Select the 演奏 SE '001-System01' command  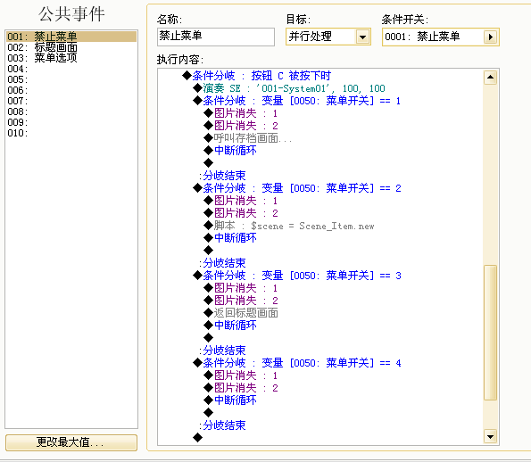(x=289, y=88)
